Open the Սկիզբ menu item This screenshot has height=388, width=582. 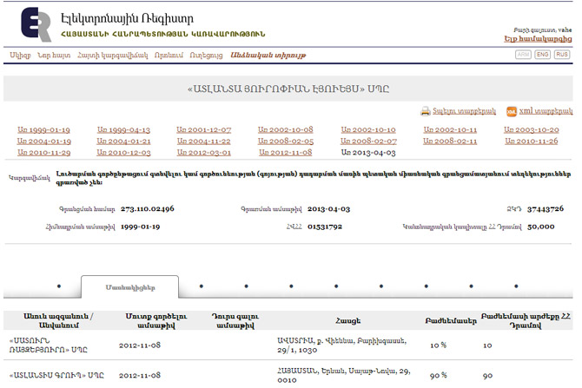pos(20,55)
